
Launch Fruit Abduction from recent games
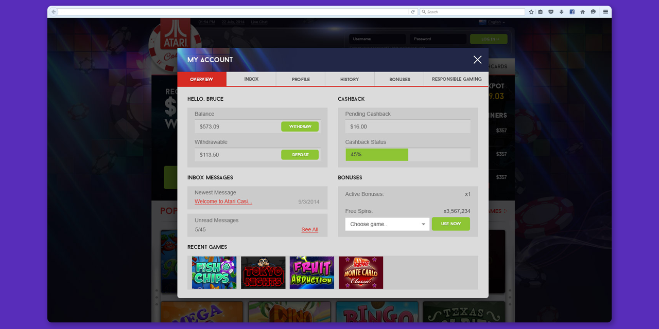(312, 272)
